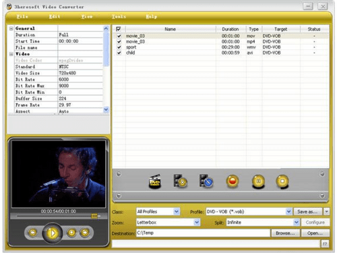Viewport: 337px width, 253px height.
Task: Click bottom-right toolbar panel screw icon
Action: point(322,196)
